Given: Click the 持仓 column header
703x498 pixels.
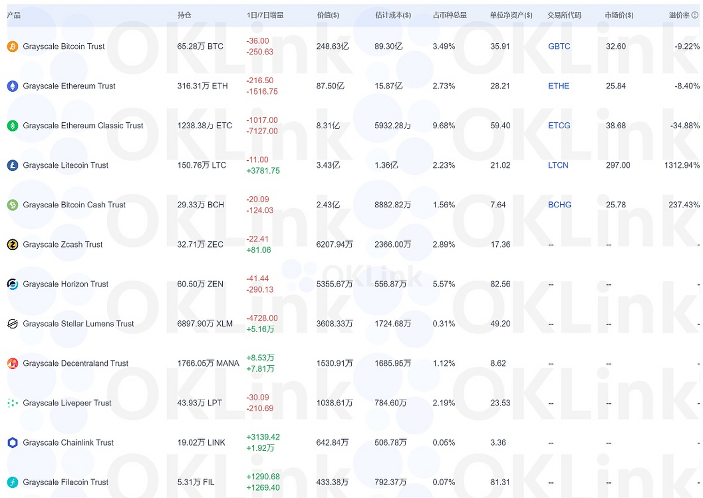Looking at the screenshot, I should point(184,15).
